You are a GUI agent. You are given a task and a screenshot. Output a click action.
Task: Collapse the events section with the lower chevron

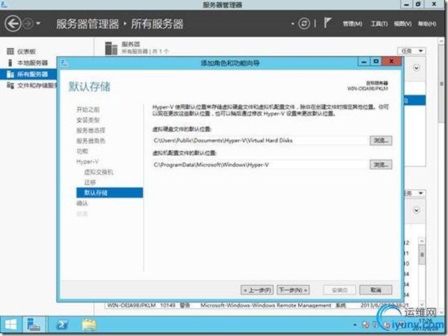[416, 210]
